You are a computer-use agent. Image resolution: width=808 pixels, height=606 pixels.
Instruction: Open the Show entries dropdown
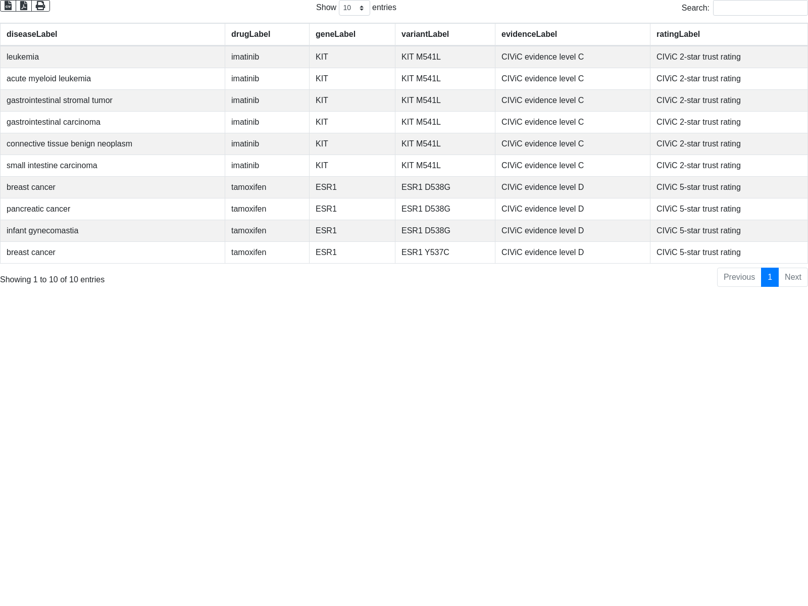354,8
